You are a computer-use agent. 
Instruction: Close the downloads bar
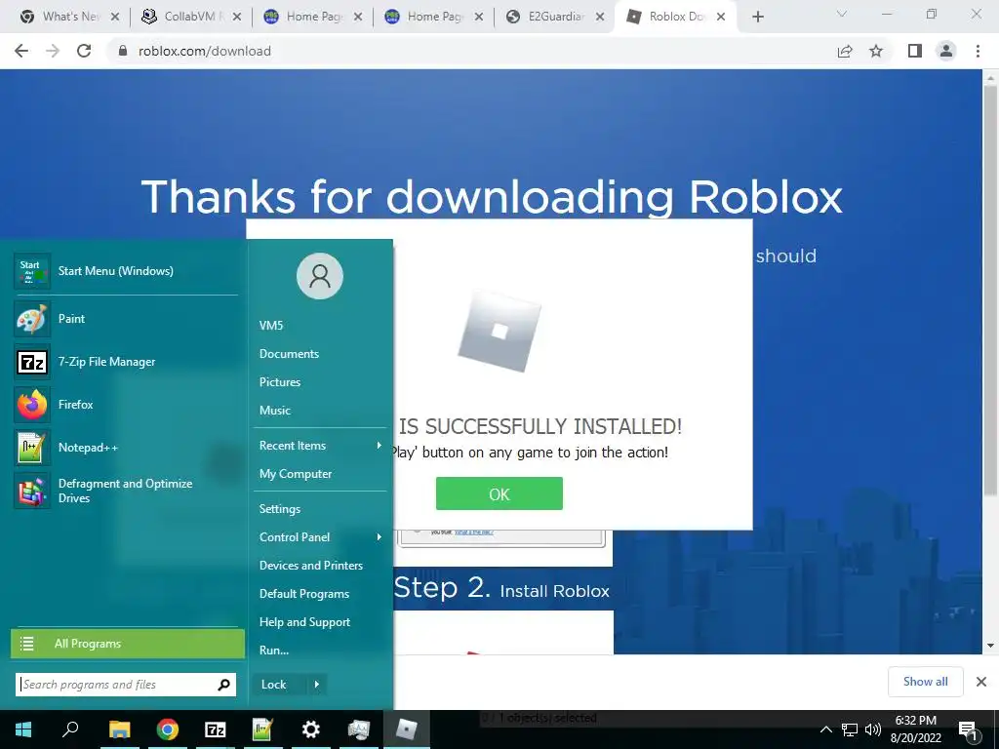click(x=981, y=682)
